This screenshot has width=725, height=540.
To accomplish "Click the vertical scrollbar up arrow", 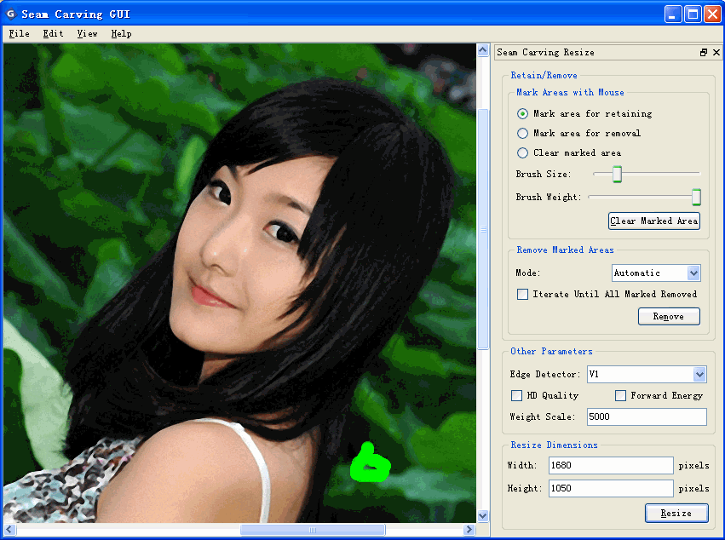I will [483, 50].
